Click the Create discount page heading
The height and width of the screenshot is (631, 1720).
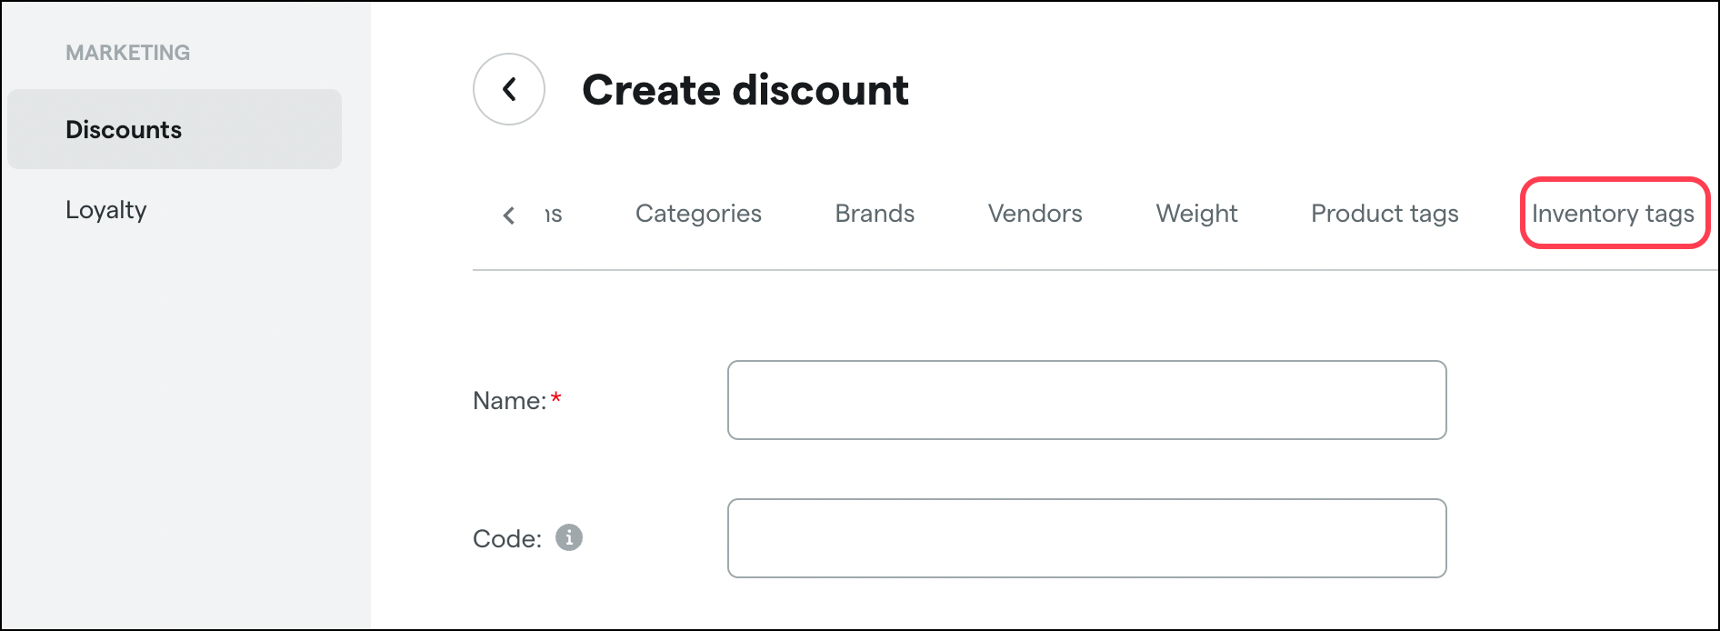[x=745, y=90]
